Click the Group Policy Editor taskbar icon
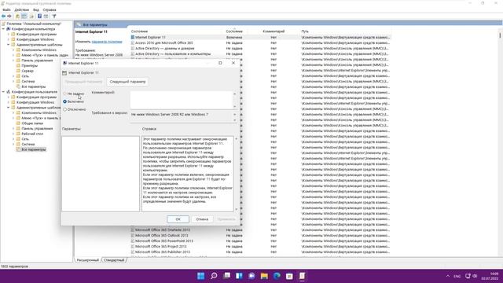The image size is (503, 283). click(x=302, y=276)
